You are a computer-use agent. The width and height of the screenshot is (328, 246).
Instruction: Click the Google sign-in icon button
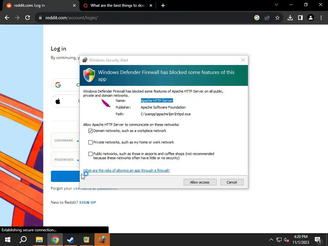click(58, 85)
